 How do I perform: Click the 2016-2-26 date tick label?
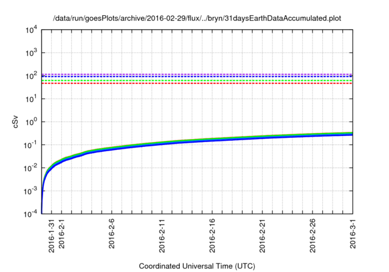(x=312, y=236)
